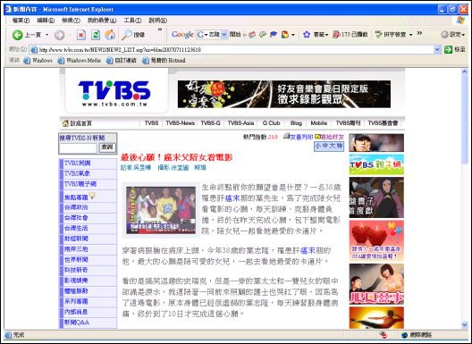This screenshot has width=472, height=344.
Task: Click the green Back arrow icon
Action: [17, 35]
